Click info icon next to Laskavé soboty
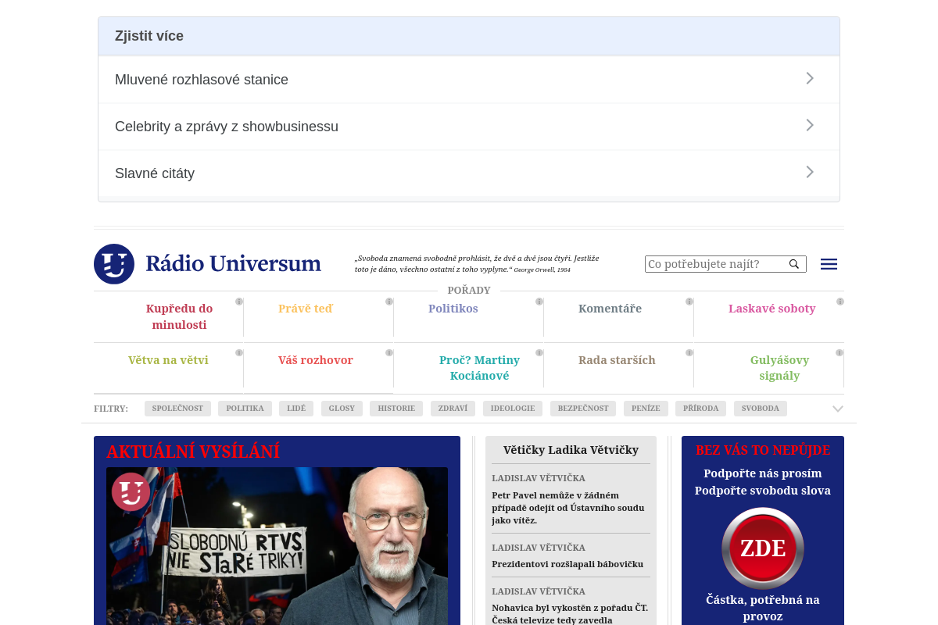This screenshot has height=625, width=938. pyautogui.click(x=840, y=302)
